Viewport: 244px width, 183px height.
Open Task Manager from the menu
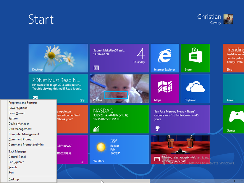pos(17,152)
